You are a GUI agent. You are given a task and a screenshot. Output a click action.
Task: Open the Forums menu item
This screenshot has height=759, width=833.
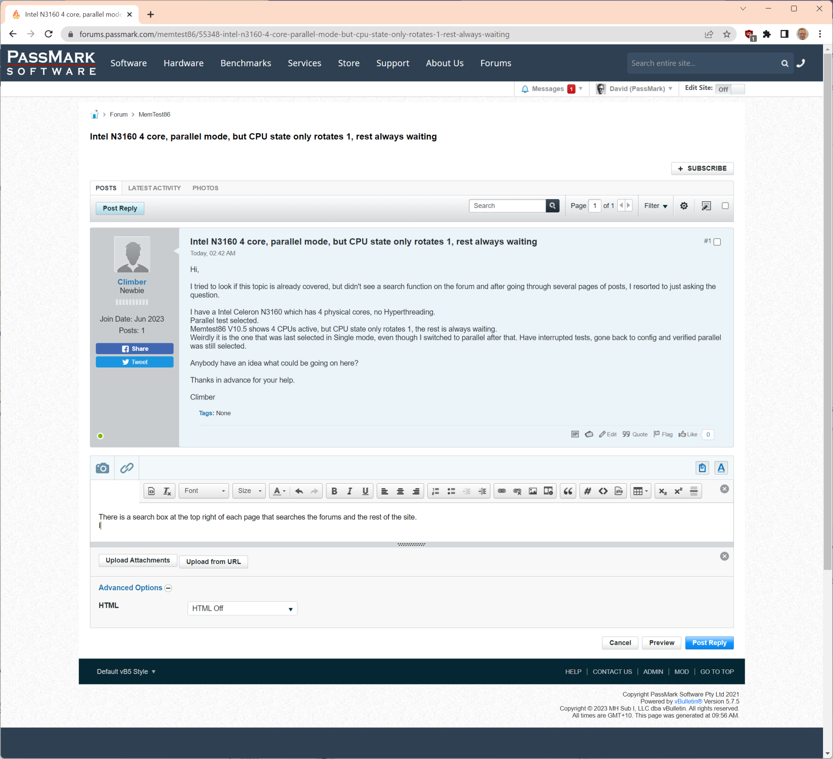pos(496,63)
